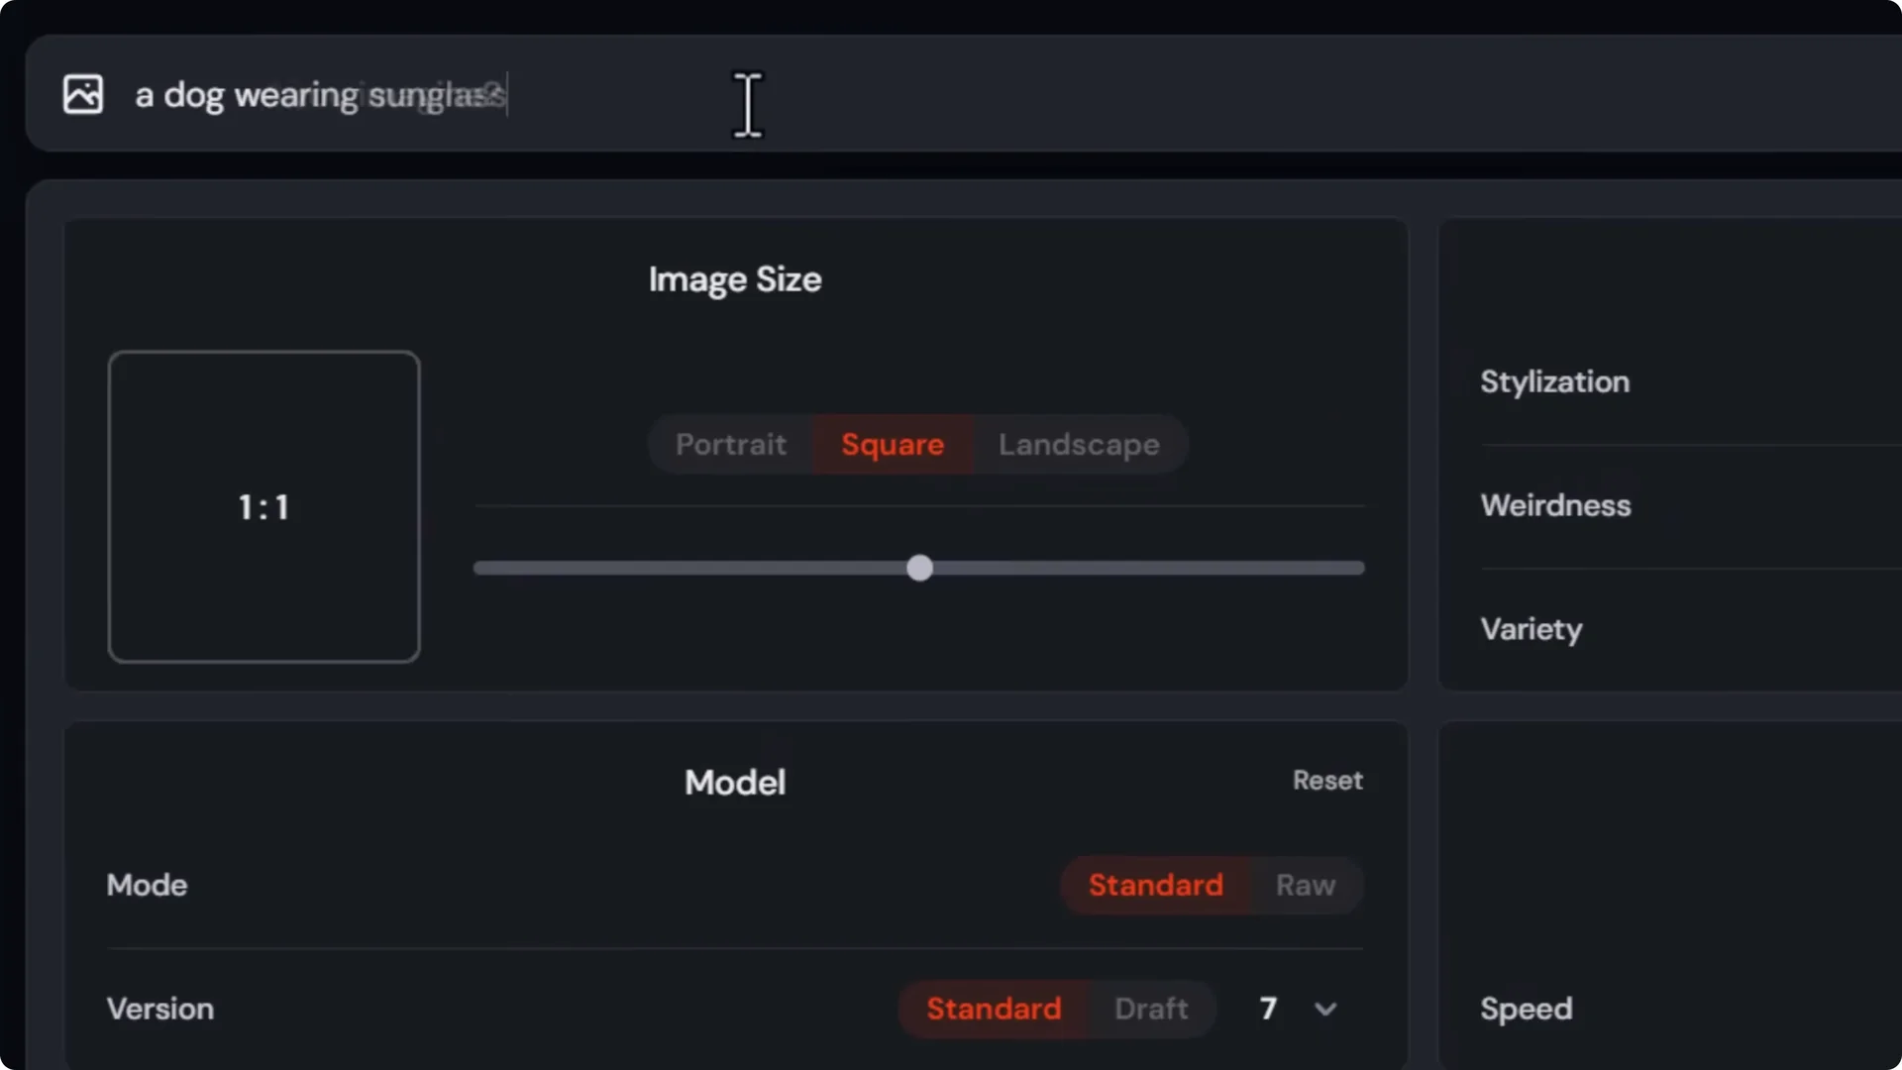Click the 1:1 aspect ratio preview box
This screenshot has height=1070, width=1902.
pyautogui.click(x=264, y=506)
